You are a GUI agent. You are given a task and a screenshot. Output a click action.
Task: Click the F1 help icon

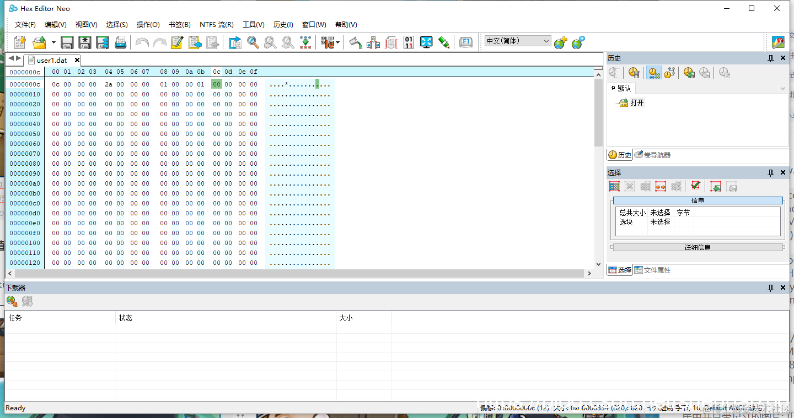click(x=466, y=42)
